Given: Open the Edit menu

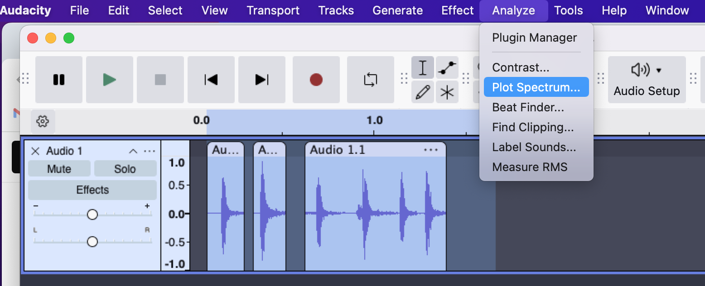Looking at the screenshot, I should (x=119, y=10).
